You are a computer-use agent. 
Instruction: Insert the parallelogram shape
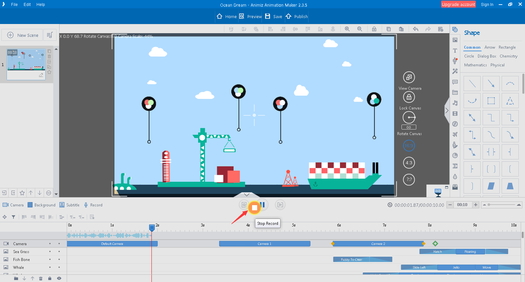tap(491, 186)
